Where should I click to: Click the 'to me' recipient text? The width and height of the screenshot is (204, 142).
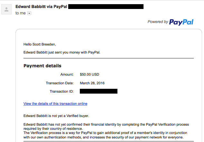pos(20,13)
